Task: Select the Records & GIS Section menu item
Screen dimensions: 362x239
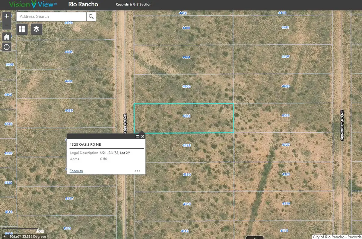Action: [x=134, y=5]
